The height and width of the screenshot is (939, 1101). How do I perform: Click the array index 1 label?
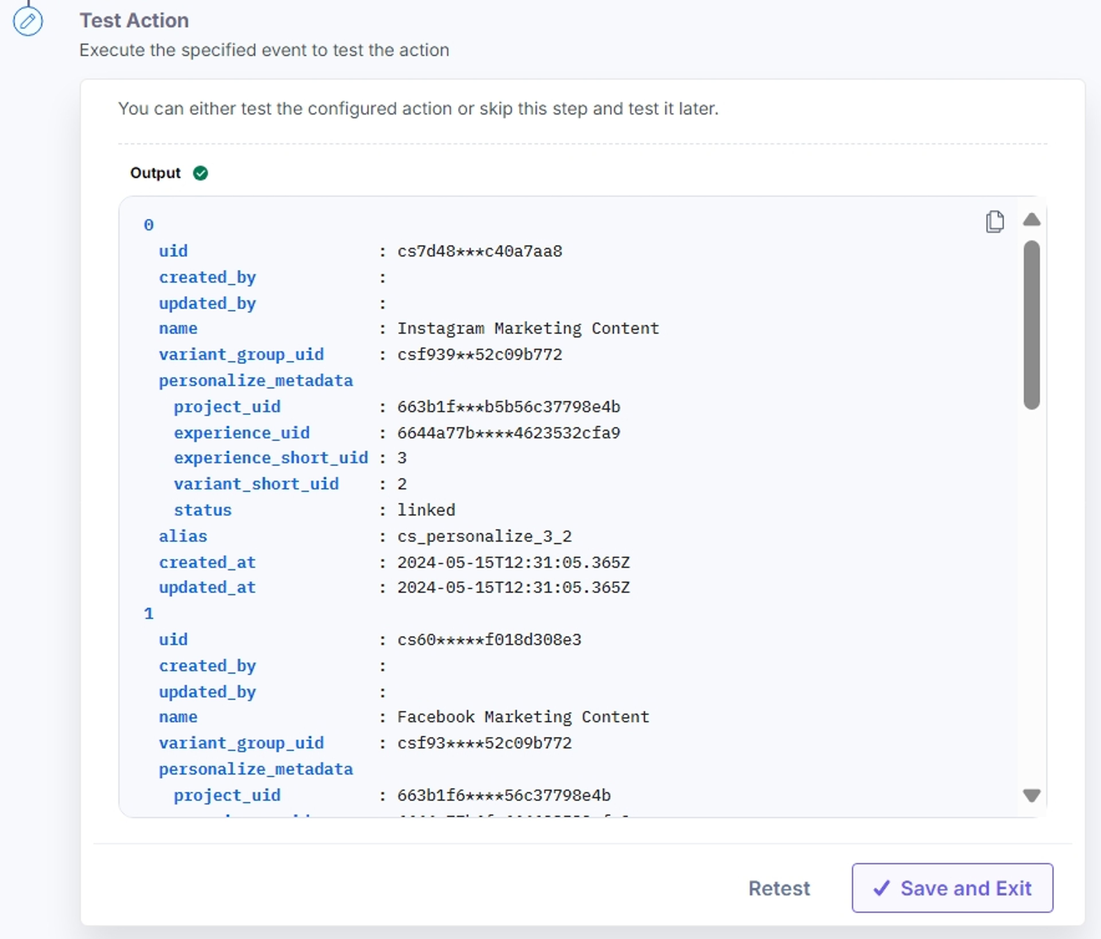pyautogui.click(x=149, y=614)
